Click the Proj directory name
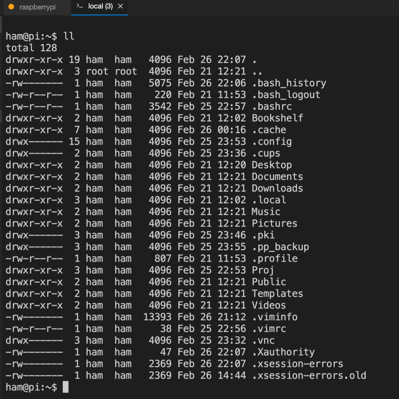This screenshot has height=399, width=399. pos(263,270)
